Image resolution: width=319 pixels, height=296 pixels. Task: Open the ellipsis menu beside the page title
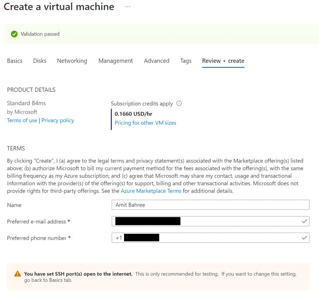(x=127, y=7)
